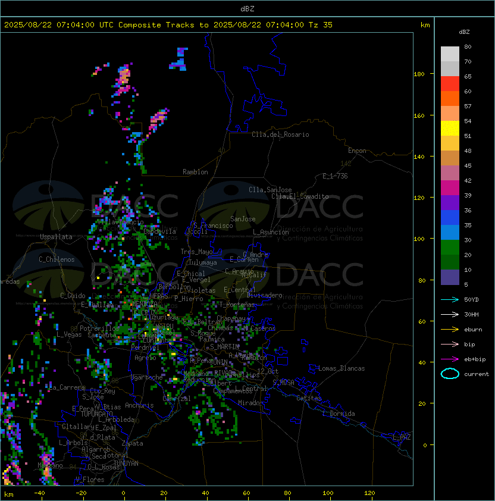Click the 'Clla.del_Rosario' map label

(x=280, y=134)
